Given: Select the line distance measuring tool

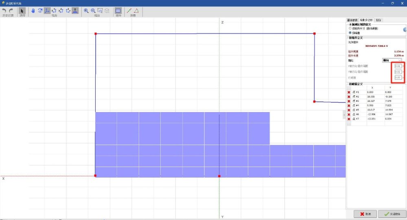Looking at the screenshot, I should 129,11.
